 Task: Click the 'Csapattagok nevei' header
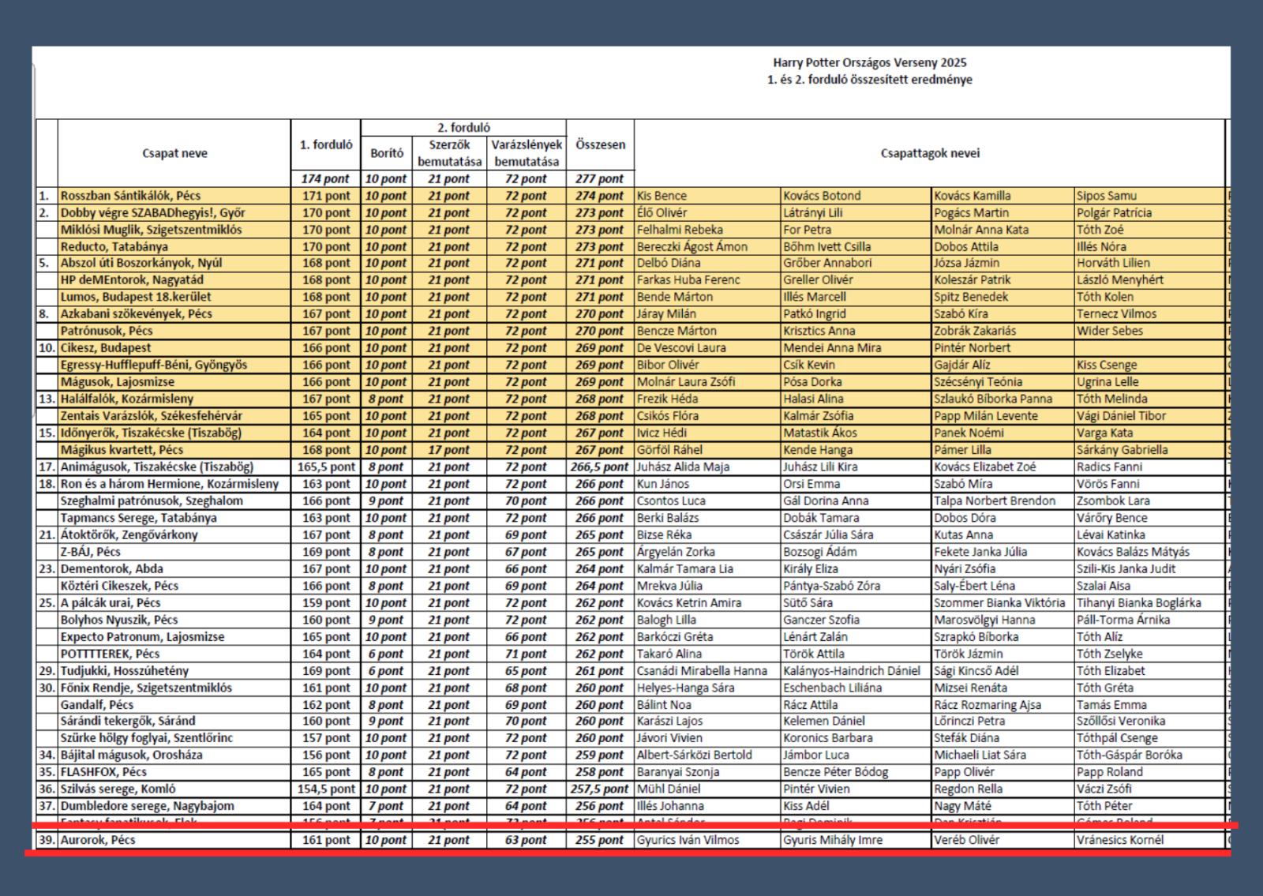tap(930, 153)
